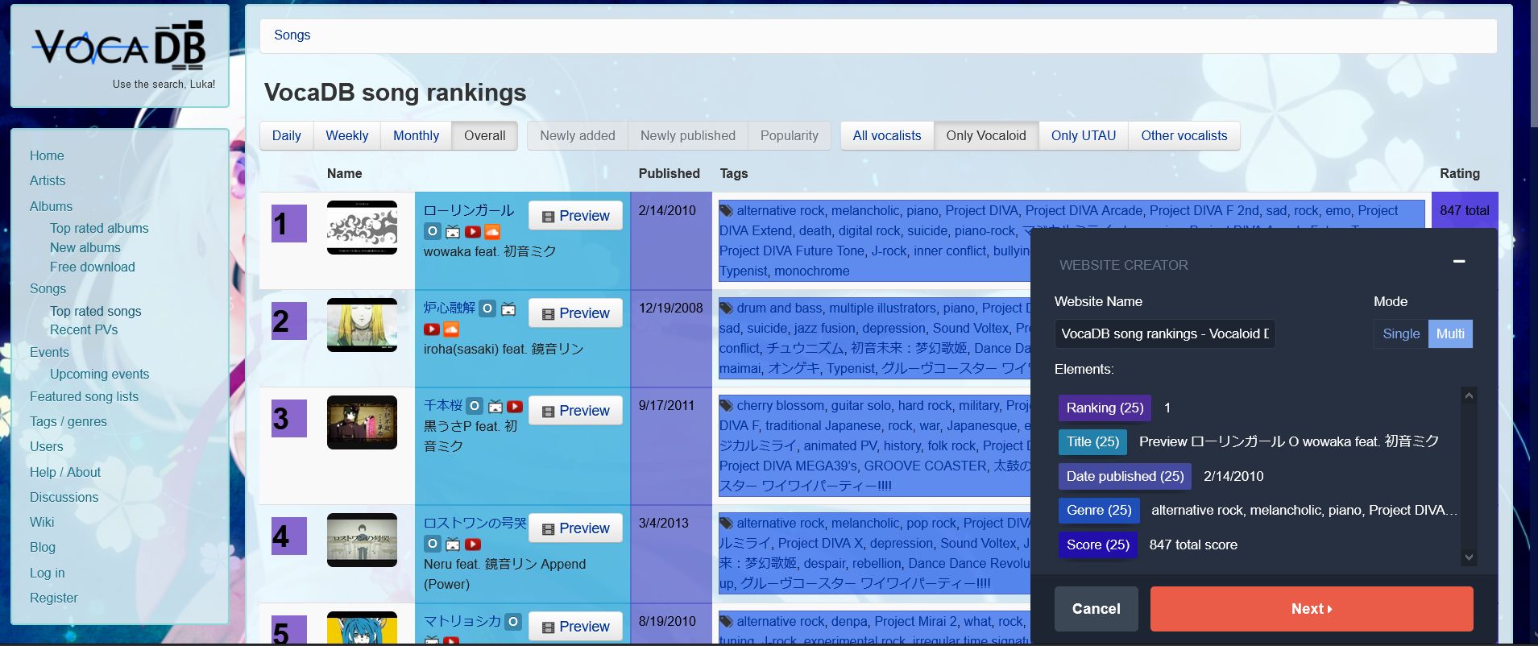Click the SoundCloud icon for ローリンガール
Viewport: 1538px width, 646px height.
point(492,232)
